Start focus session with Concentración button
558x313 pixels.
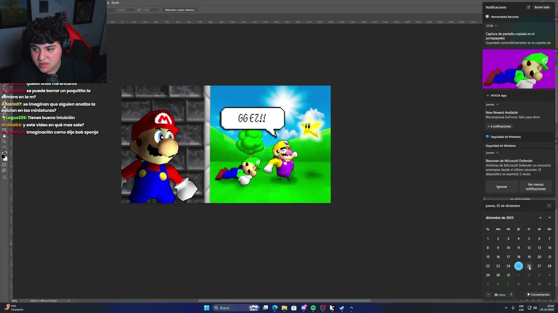pos(539,295)
